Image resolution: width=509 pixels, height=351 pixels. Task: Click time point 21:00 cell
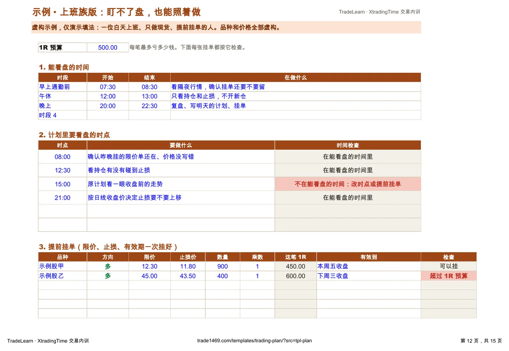(63, 198)
